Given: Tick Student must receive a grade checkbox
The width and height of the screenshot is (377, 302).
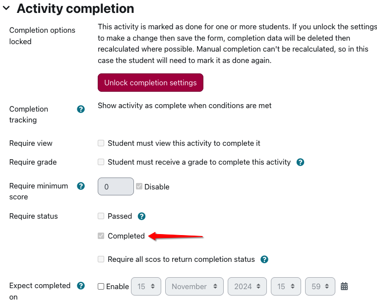Looking at the screenshot, I should [x=101, y=162].
